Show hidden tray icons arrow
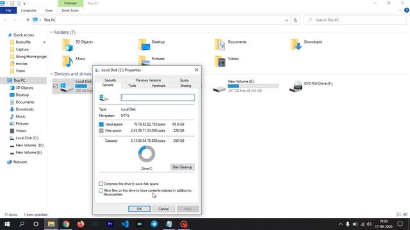 tap(340, 224)
